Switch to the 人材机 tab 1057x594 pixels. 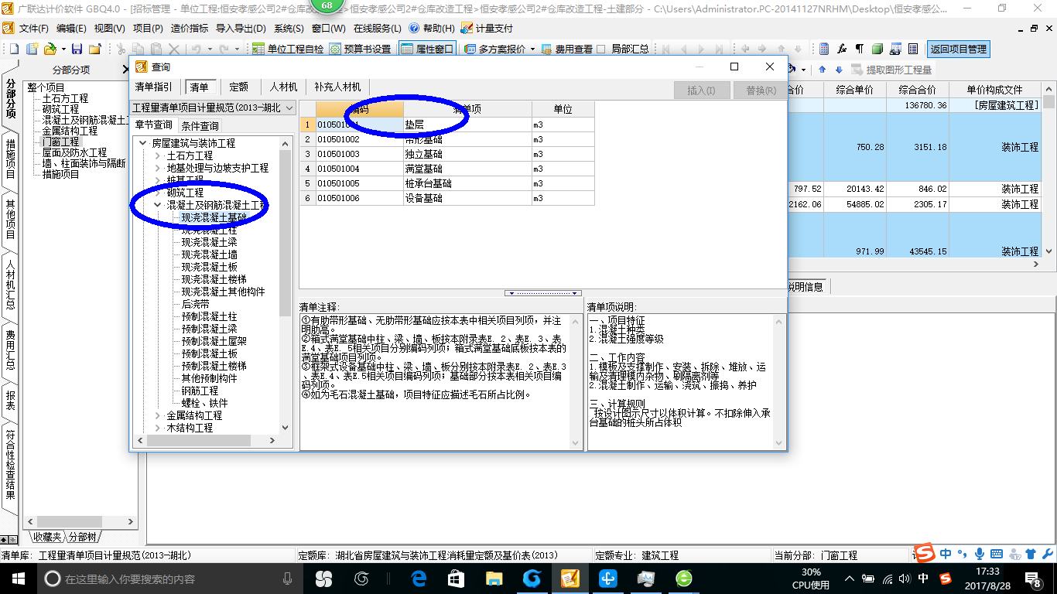coord(283,87)
